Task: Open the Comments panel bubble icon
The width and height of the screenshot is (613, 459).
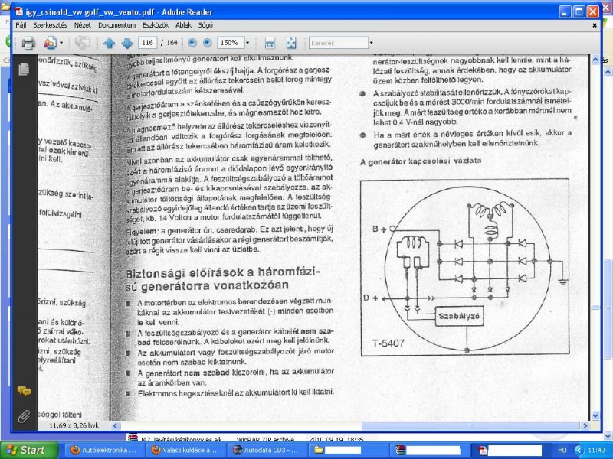Action: click(24, 391)
